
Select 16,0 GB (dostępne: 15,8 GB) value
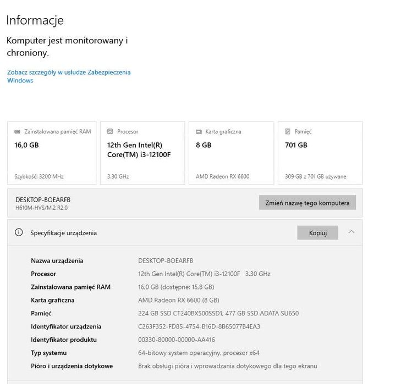[x=176, y=287]
